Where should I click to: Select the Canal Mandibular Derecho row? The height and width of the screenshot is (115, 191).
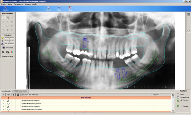(x=86, y=101)
